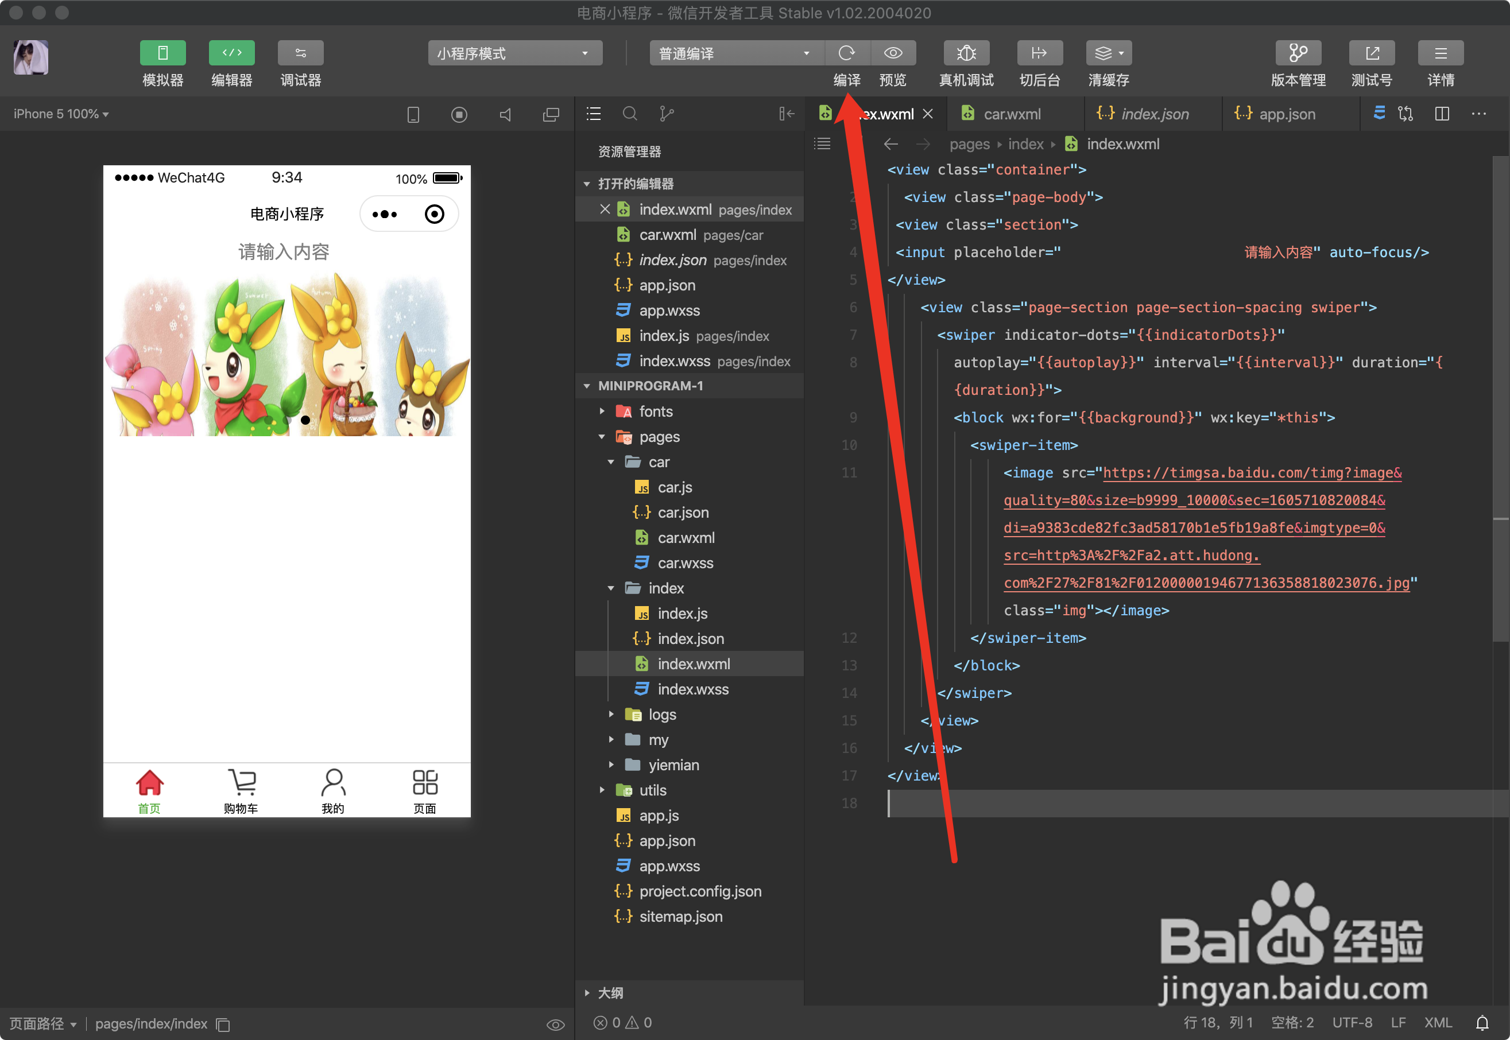Collapse the car folder
The height and width of the screenshot is (1040, 1510).
pos(611,462)
